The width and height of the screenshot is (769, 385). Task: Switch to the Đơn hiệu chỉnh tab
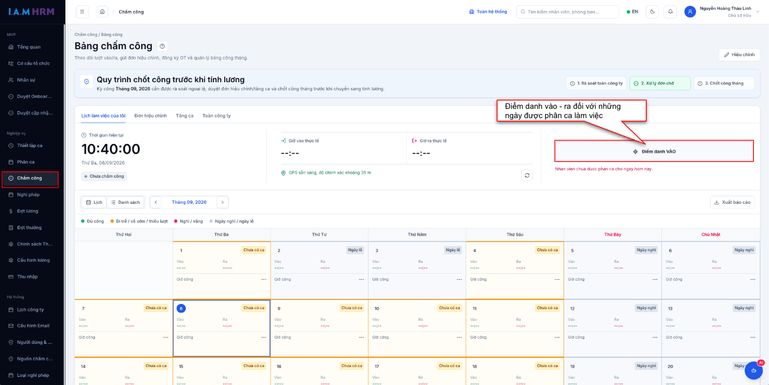(151, 116)
